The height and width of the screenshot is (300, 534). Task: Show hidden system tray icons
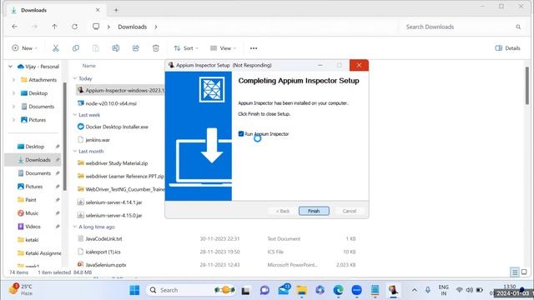click(x=414, y=290)
